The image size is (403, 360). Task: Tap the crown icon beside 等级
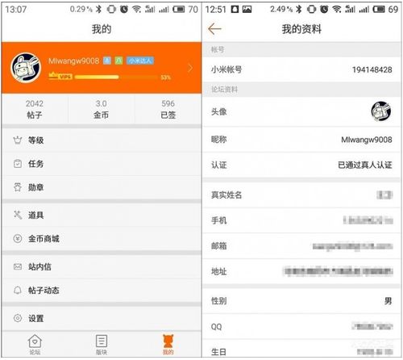tap(18, 140)
